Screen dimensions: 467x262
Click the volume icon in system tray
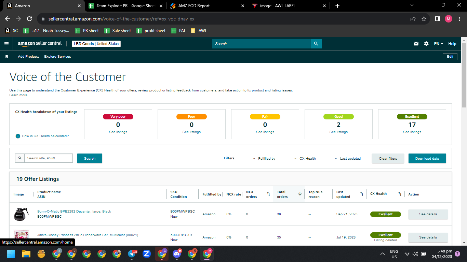(x=415, y=254)
